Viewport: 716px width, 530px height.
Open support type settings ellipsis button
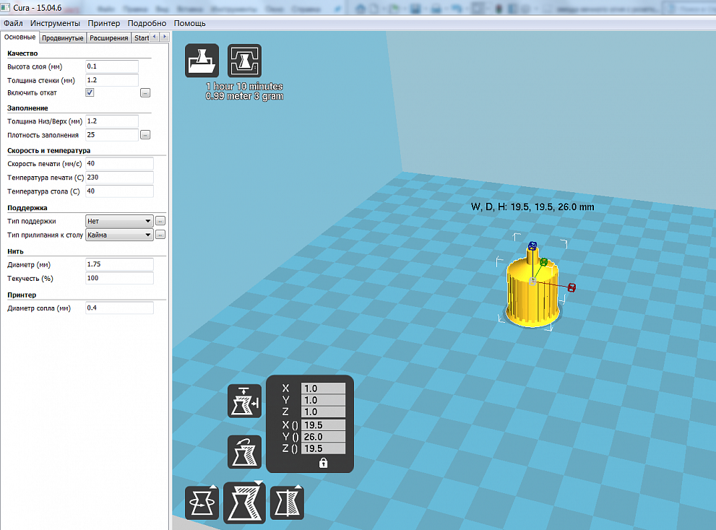pyautogui.click(x=160, y=221)
